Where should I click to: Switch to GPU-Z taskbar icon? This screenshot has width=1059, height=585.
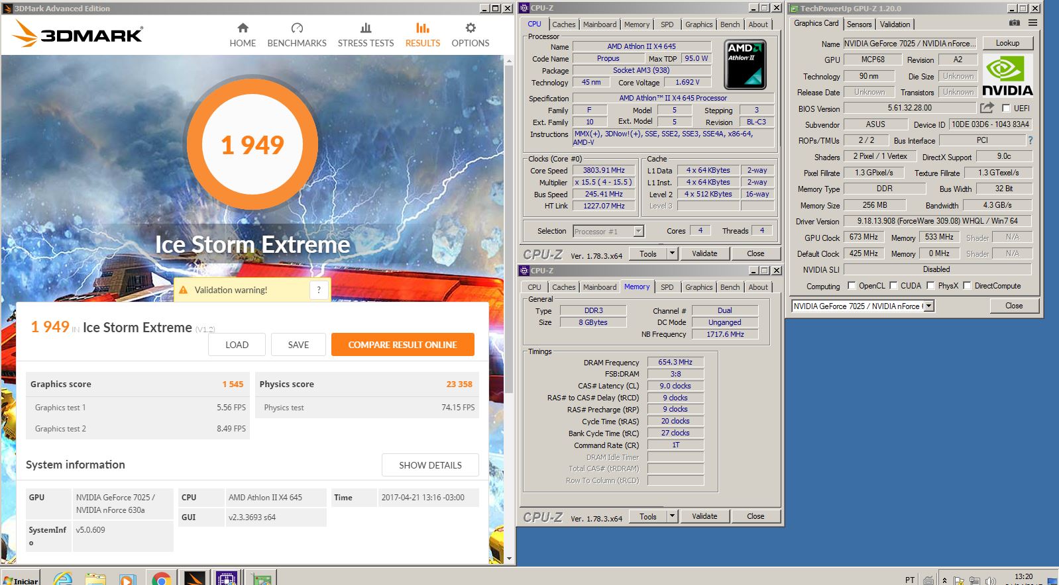[261, 578]
